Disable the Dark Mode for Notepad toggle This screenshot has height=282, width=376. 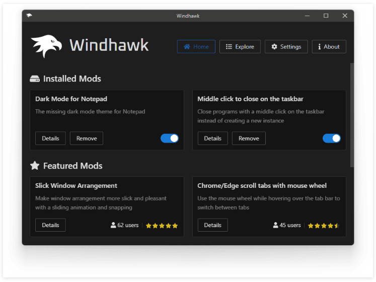click(170, 138)
